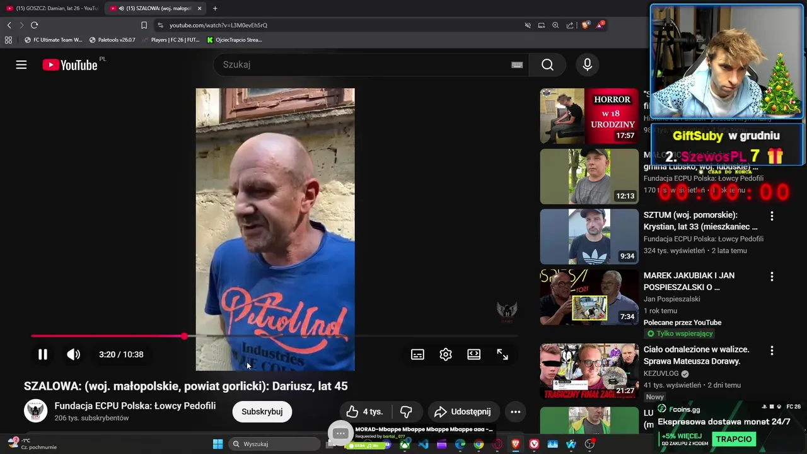Open the weather widget on taskbar
Image resolution: width=807 pixels, height=454 pixels.
pyautogui.click(x=33, y=443)
